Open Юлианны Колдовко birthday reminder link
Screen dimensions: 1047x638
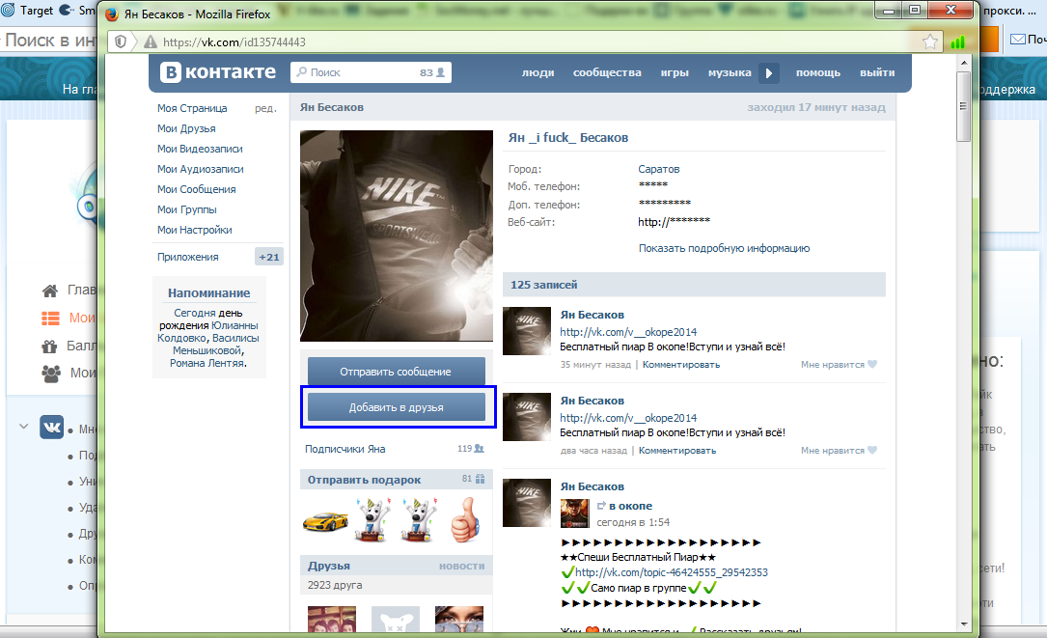208,332
